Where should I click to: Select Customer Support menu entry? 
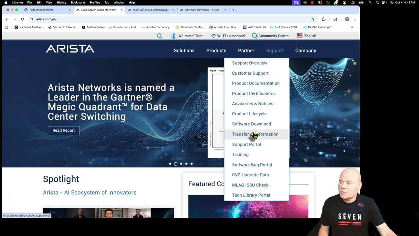pyautogui.click(x=250, y=73)
